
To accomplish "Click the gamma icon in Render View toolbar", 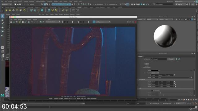I will pyautogui.click(x=78, y=22).
